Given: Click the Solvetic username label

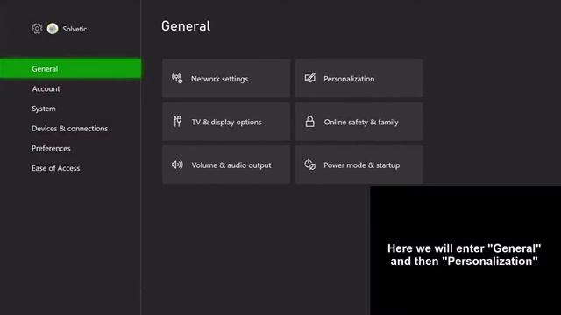Looking at the screenshot, I should tap(75, 29).
